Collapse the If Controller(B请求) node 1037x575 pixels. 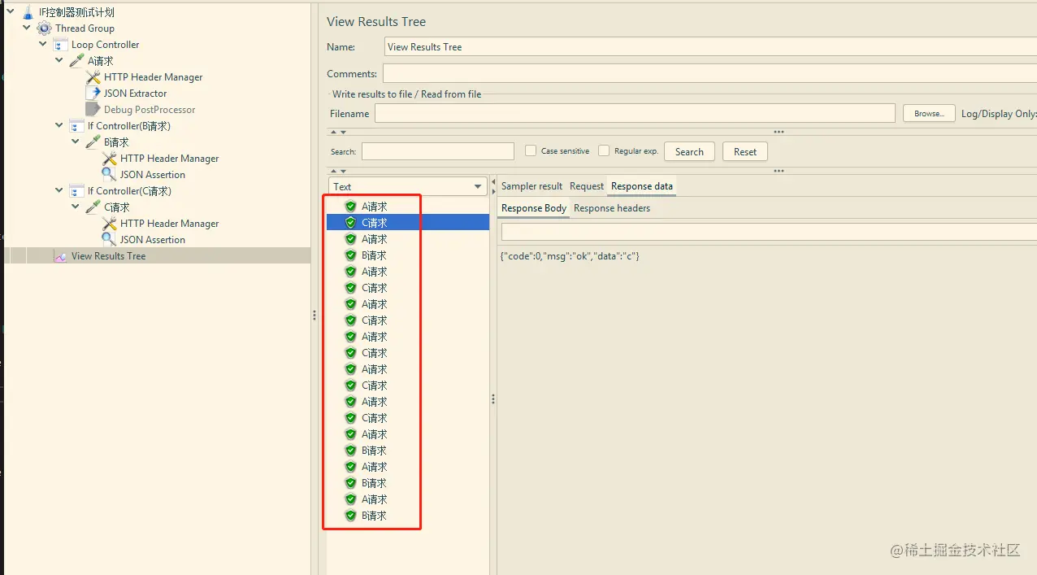pos(59,125)
